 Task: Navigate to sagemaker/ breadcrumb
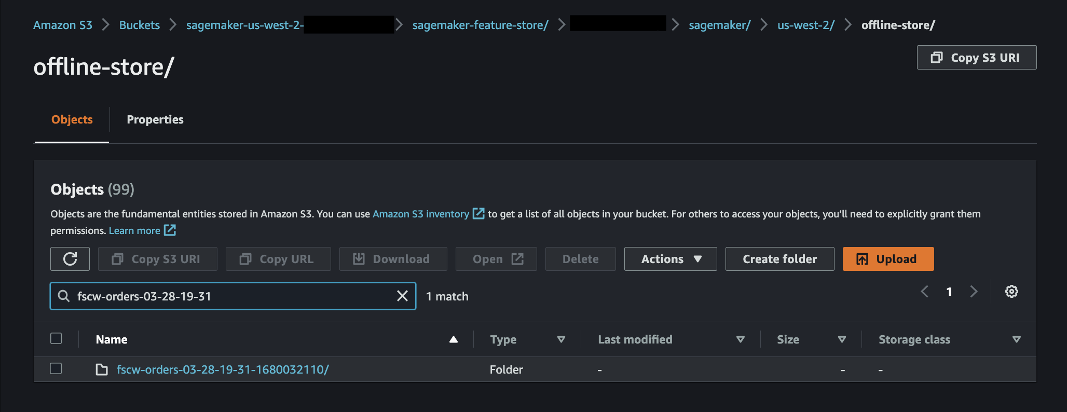(x=719, y=25)
